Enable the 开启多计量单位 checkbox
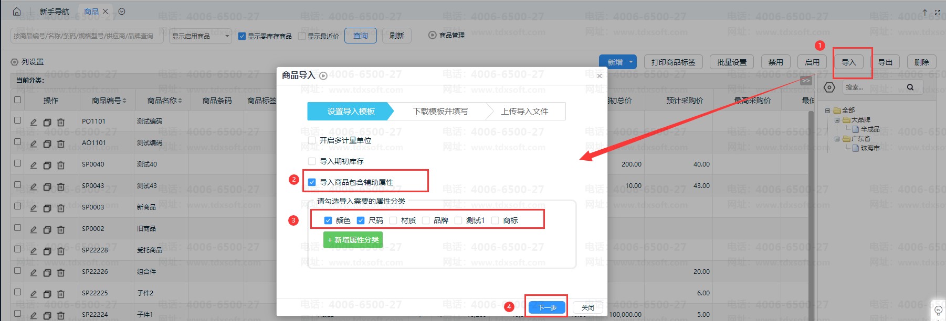Viewport: 946px width, 321px height. point(312,140)
